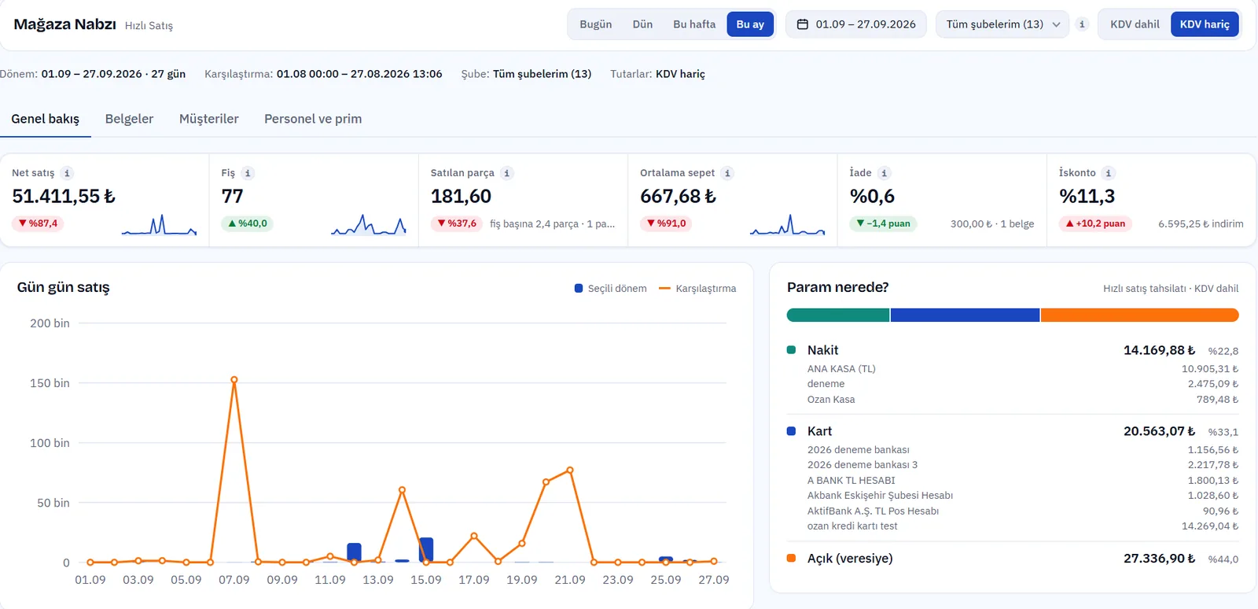
Task: Click the ozan kredi kartı test row
Action: tap(1023, 526)
